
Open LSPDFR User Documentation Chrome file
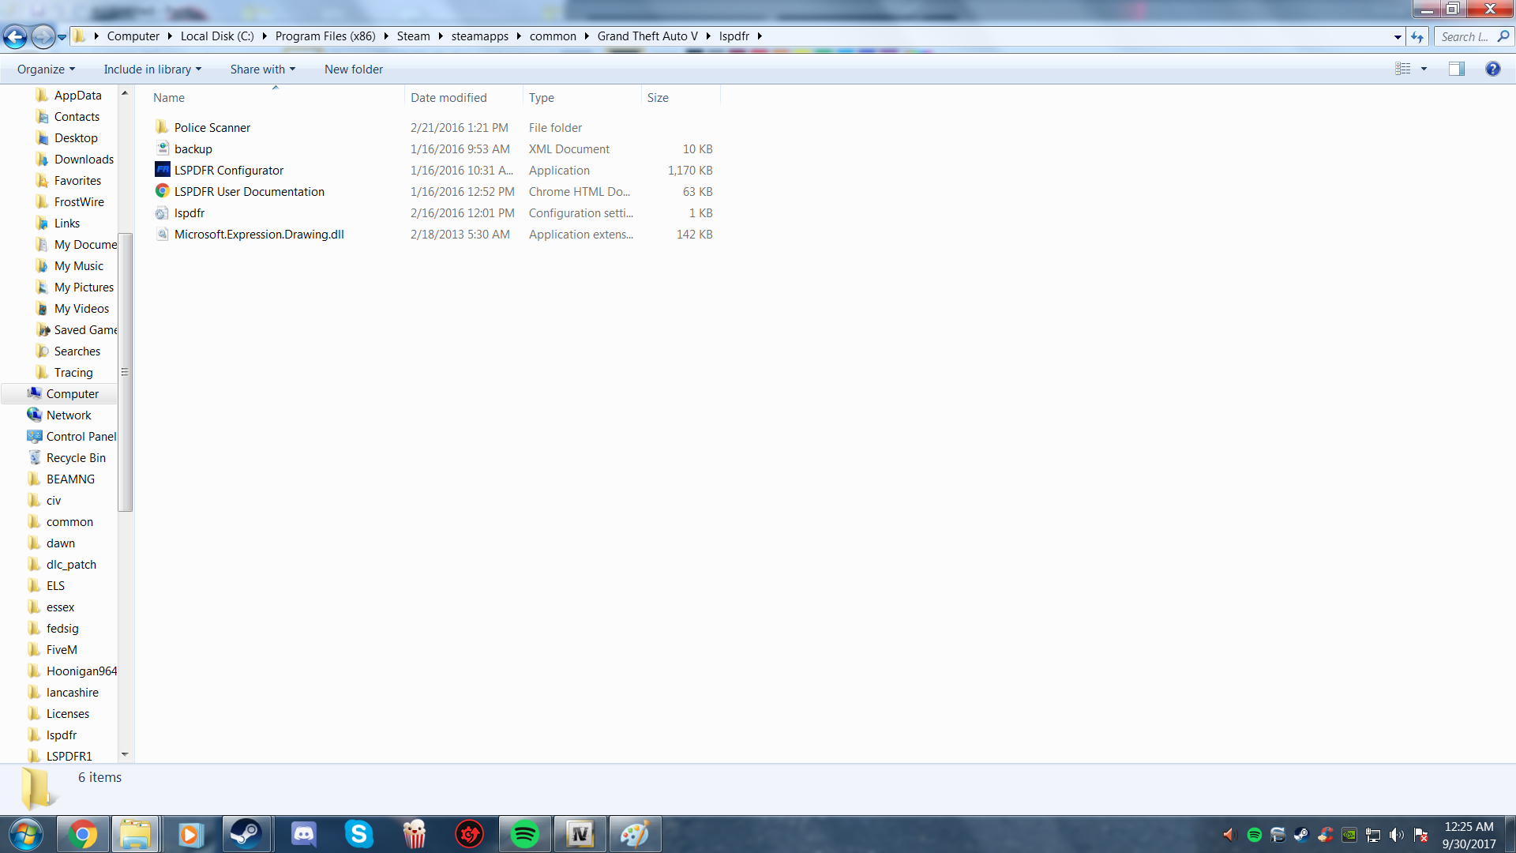(249, 192)
